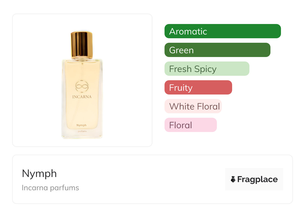Click the Fragplace perfume bottle icon

point(233,179)
